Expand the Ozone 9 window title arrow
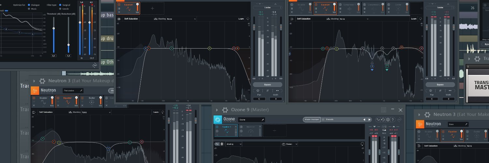 216,110
